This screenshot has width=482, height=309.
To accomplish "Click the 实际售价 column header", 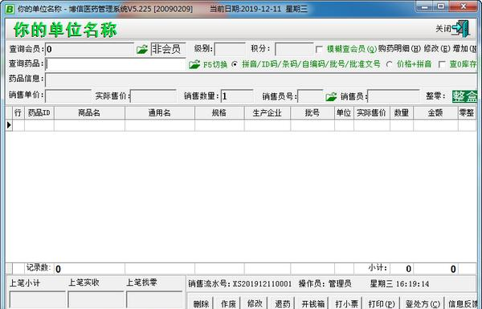I will point(372,113).
